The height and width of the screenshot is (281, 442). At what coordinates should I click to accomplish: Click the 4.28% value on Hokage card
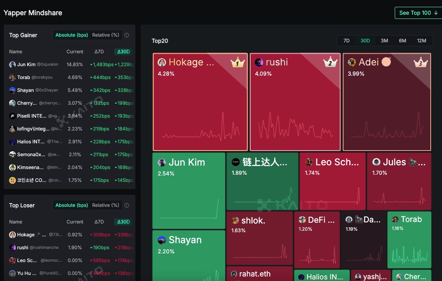click(x=166, y=74)
